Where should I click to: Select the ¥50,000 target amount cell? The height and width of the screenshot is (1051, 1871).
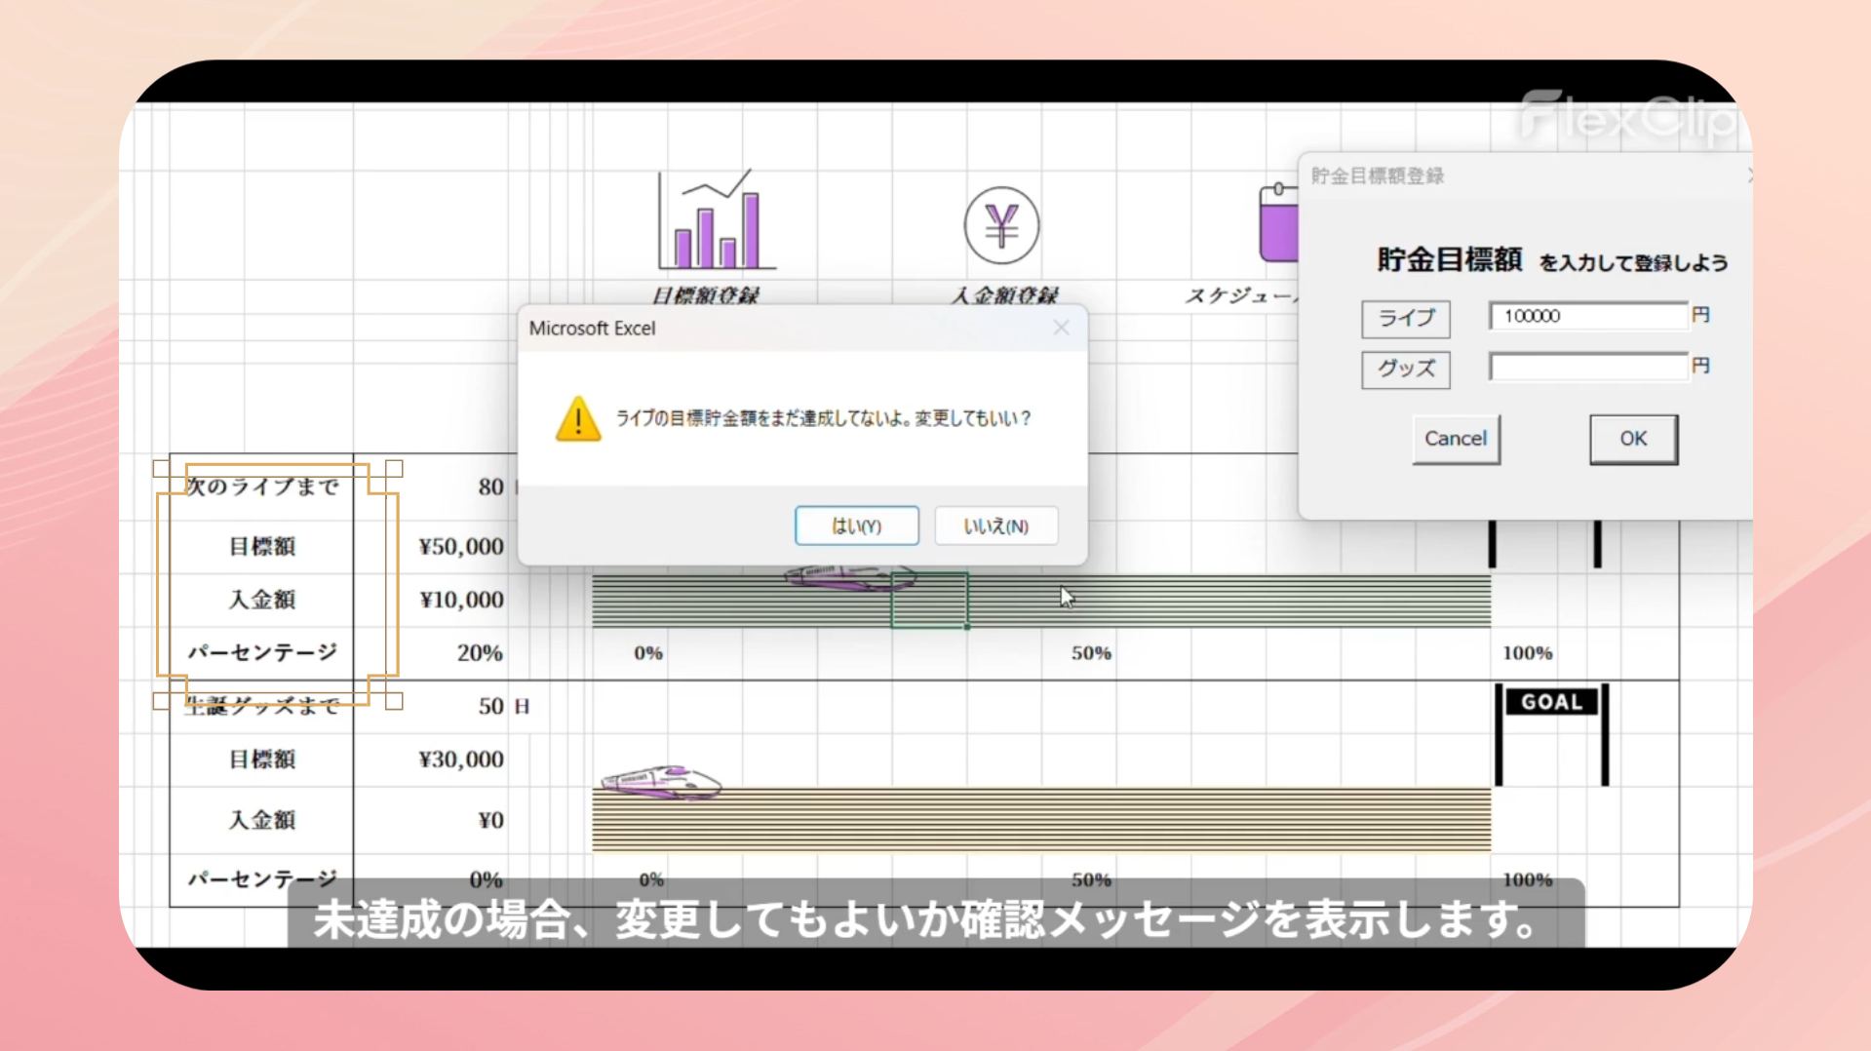[x=460, y=546]
